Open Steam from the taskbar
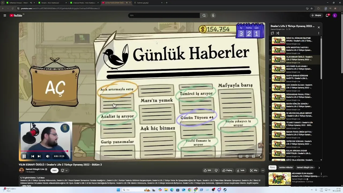343x193 pixels. click(x=225, y=190)
